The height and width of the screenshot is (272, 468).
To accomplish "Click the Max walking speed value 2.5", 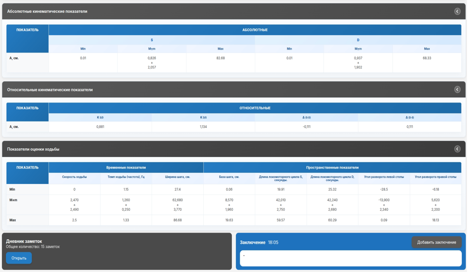I will 74,220.
